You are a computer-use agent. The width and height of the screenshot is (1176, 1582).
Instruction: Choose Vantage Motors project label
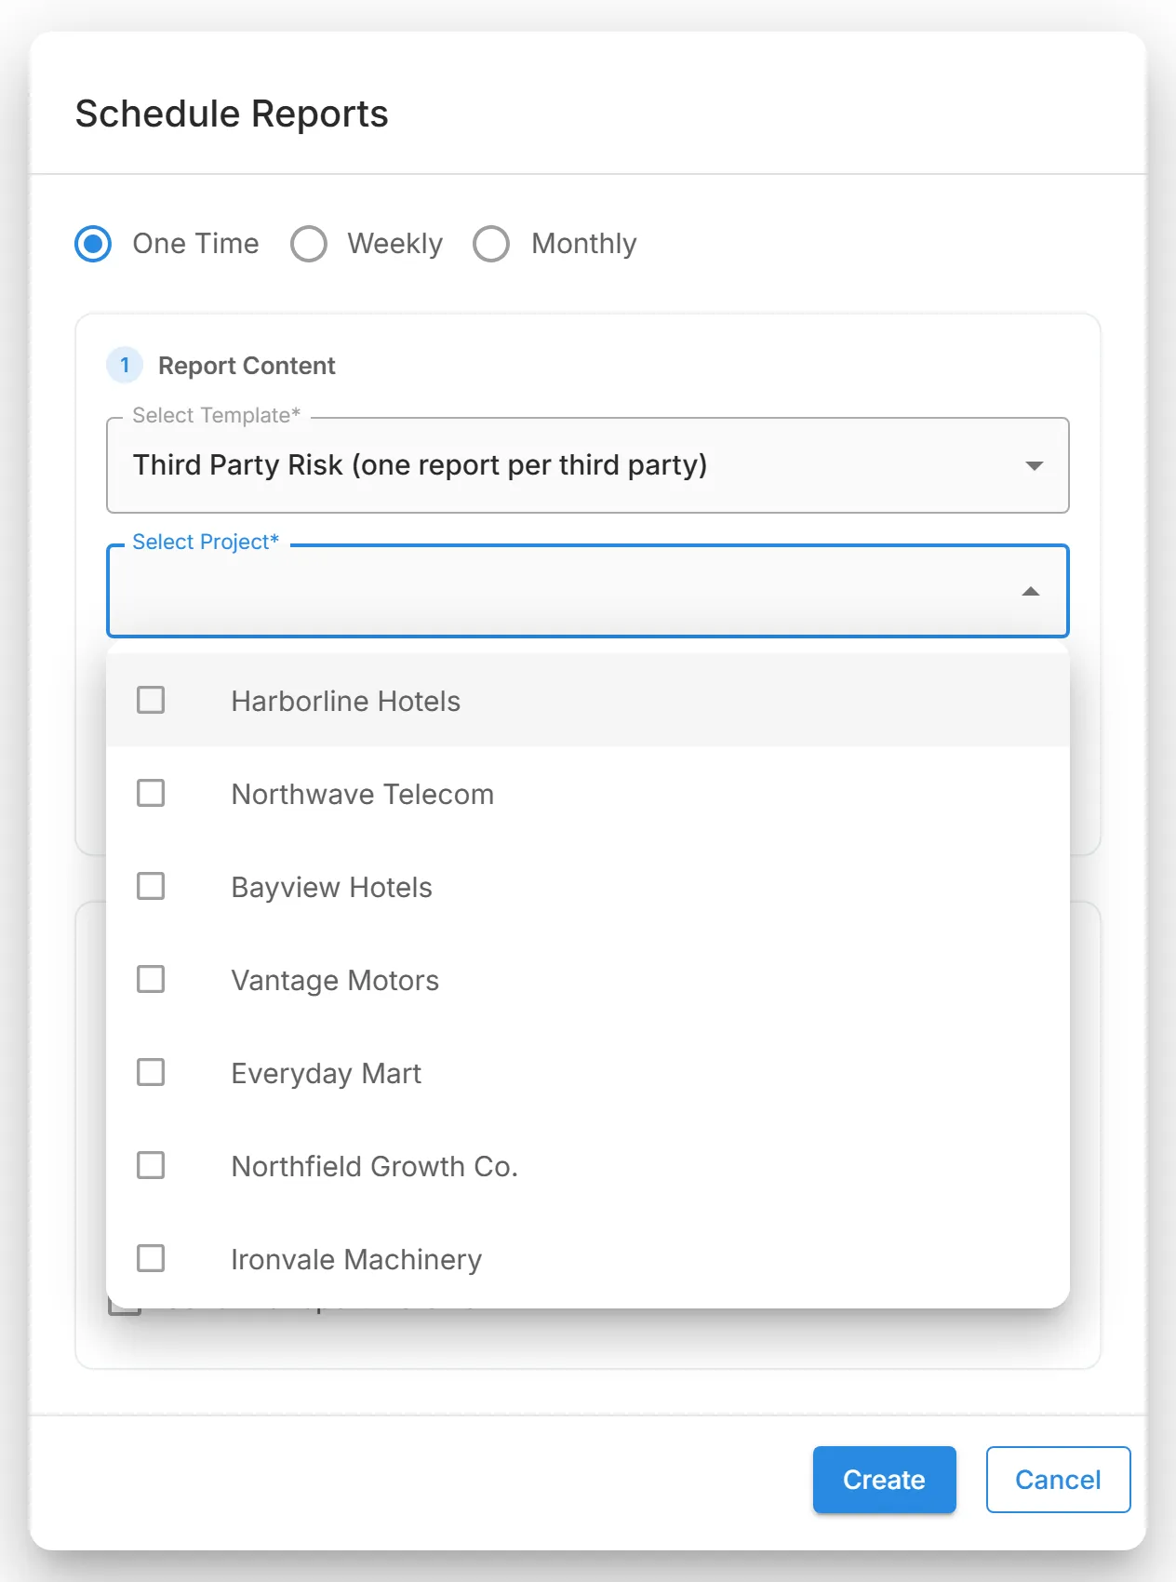click(x=335, y=981)
